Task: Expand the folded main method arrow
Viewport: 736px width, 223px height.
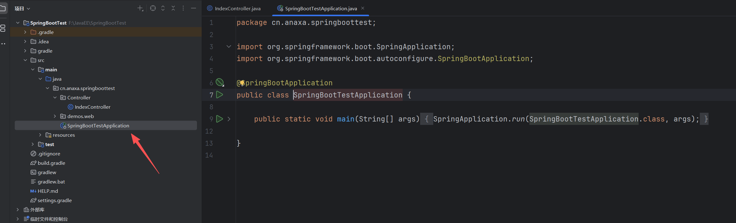Action: point(229,119)
